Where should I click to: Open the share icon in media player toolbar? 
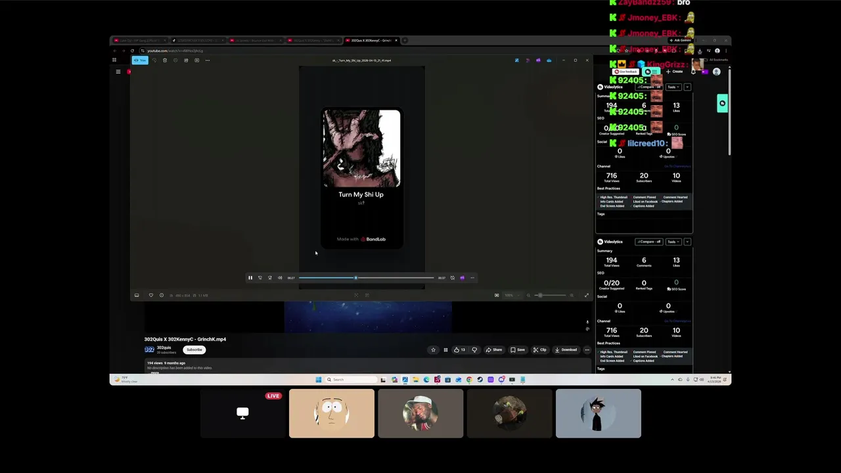(x=186, y=60)
